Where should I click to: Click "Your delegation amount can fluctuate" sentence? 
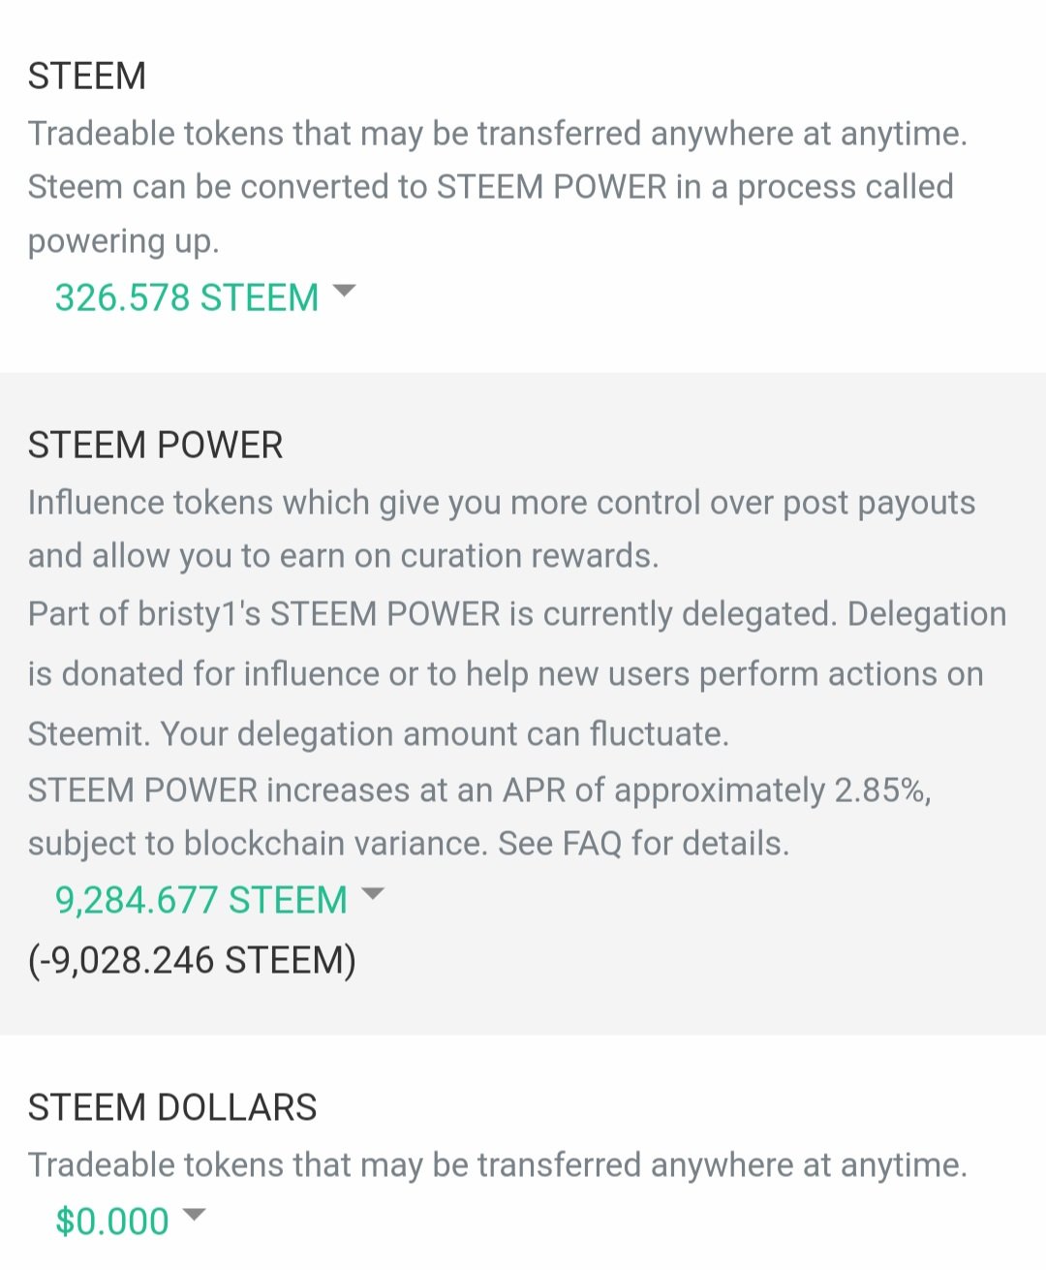tap(445, 733)
